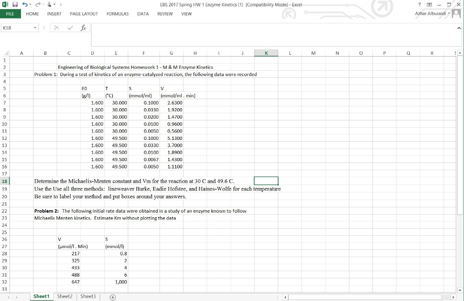Image resolution: width=464 pixels, height=301 pixels.
Task: Click inside the formula bar input area
Action: point(272,34)
